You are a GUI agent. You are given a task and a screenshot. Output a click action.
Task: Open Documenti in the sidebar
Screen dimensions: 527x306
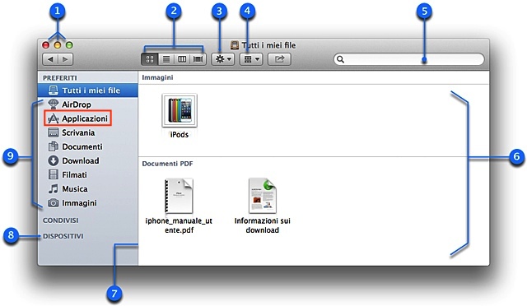(88, 146)
